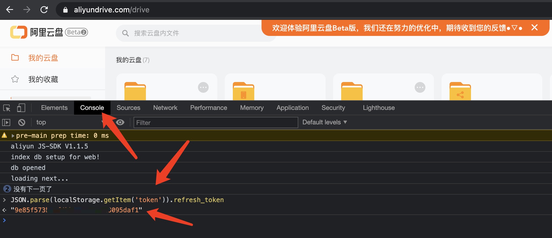Open the Default levels dropdown
The width and height of the screenshot is (552, 238).
325,122
